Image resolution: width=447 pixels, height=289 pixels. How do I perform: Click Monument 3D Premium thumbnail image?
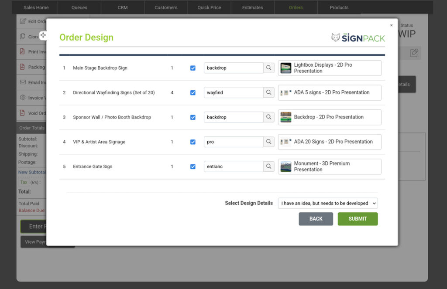(x=285, y=167)
